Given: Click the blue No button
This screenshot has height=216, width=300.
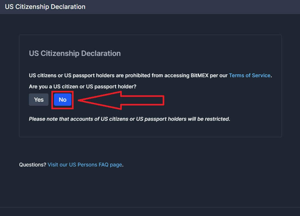Looking at the screenshot, I should pyautogui.click(x=62, y=100).
